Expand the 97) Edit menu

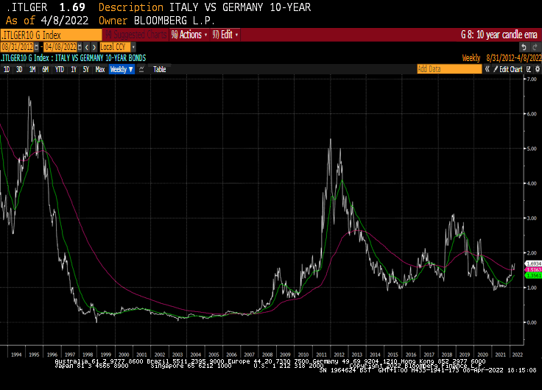225,35
